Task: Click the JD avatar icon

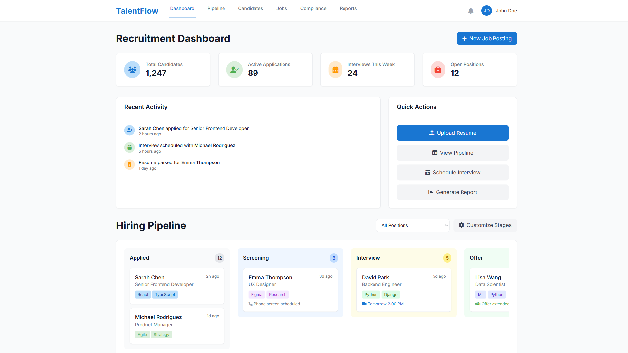Action: 486,10
